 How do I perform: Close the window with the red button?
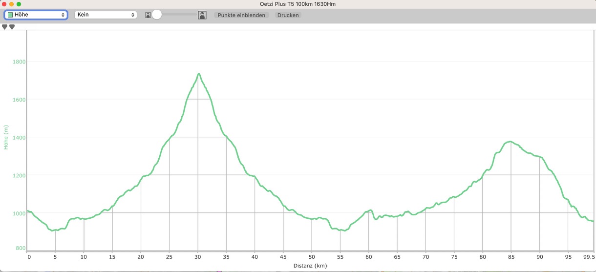4,4
